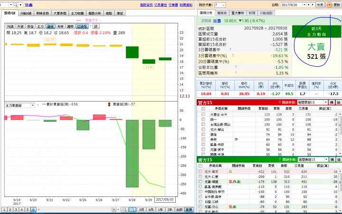Select the 3月 range button

point(142,210)
